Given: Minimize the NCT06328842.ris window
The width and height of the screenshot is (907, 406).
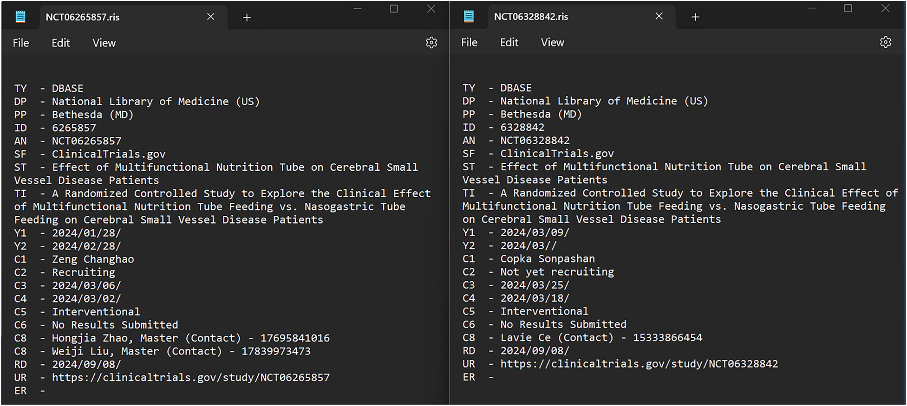Looking at the screenshot, I should tap(812, 8).
